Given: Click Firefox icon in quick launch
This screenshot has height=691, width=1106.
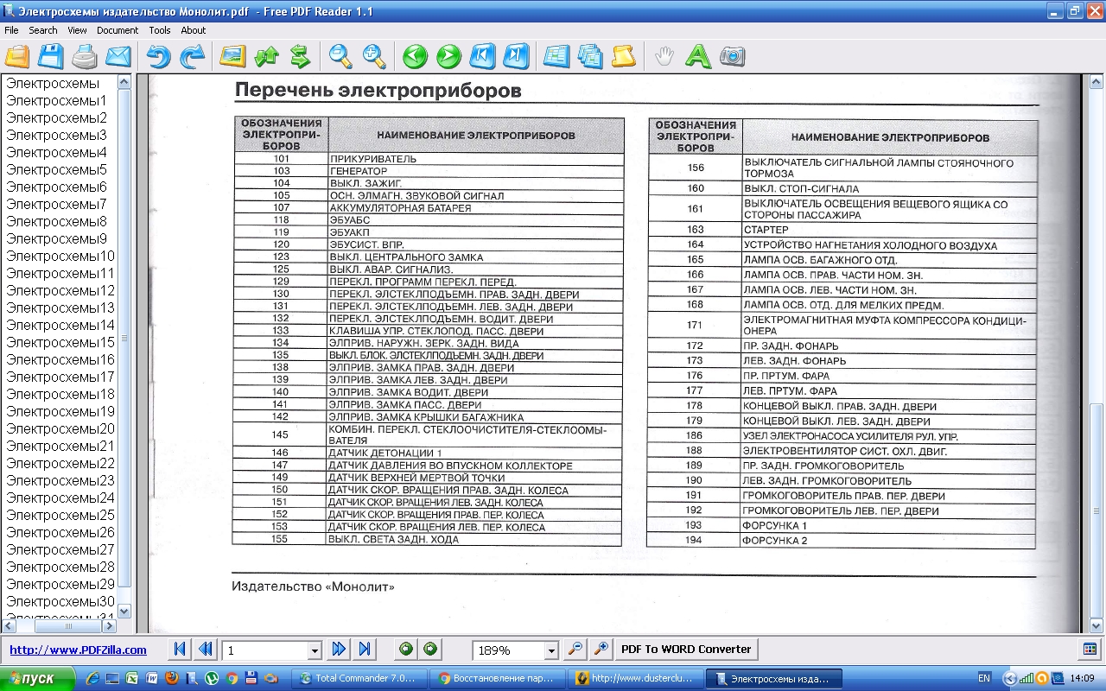Looking at the screenshot, I should (171, 679).
